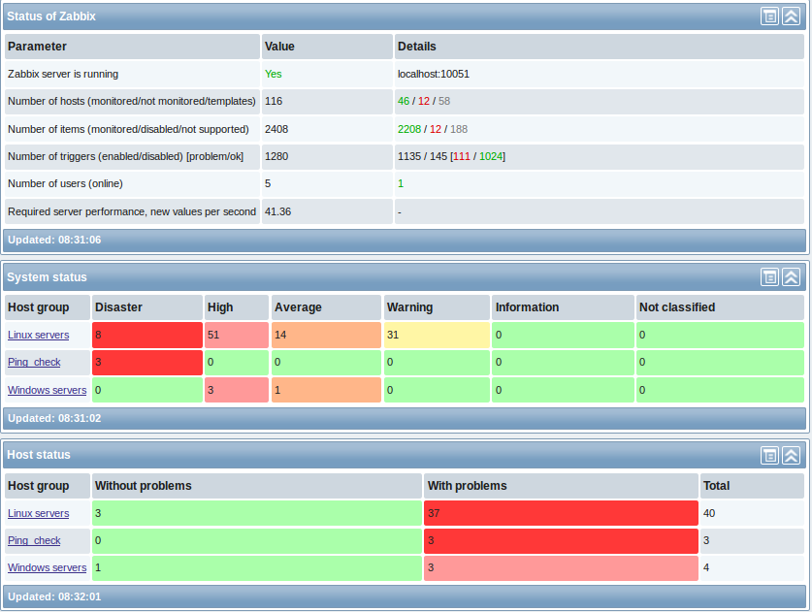812x612 pixels.
Task: Click the Windows servers Average cell showing 1
Action: point(326,391)
